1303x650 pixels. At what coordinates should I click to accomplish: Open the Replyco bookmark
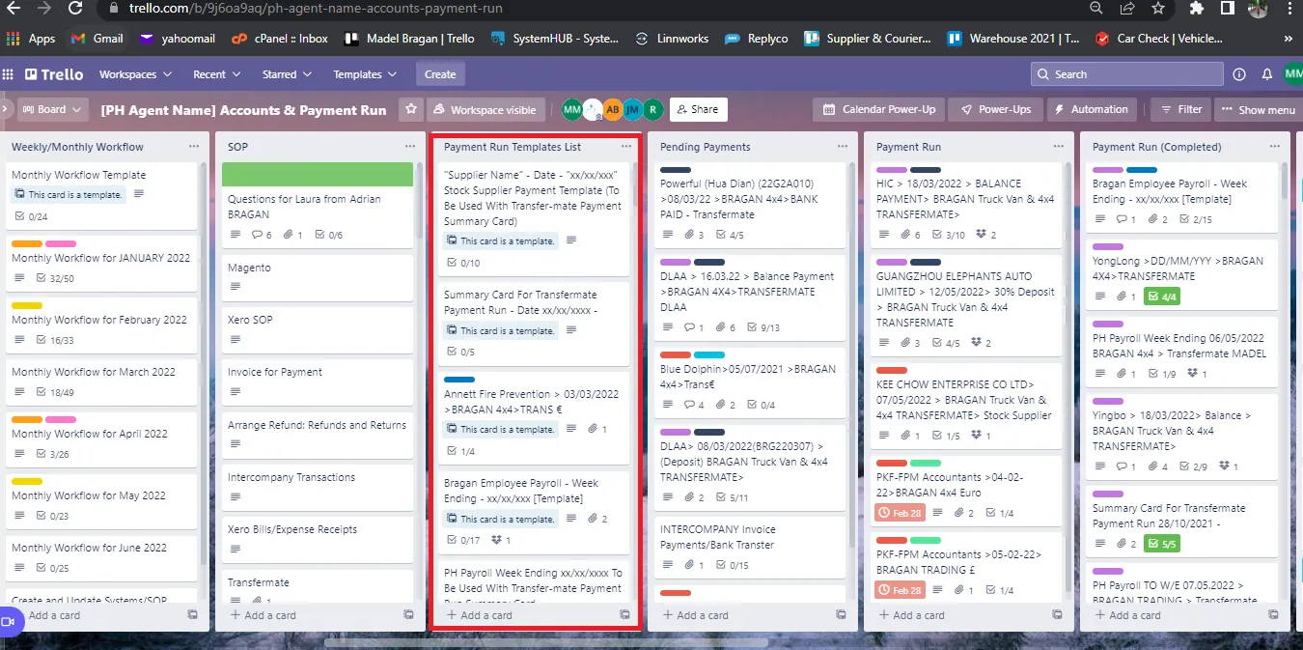(758, 39)
